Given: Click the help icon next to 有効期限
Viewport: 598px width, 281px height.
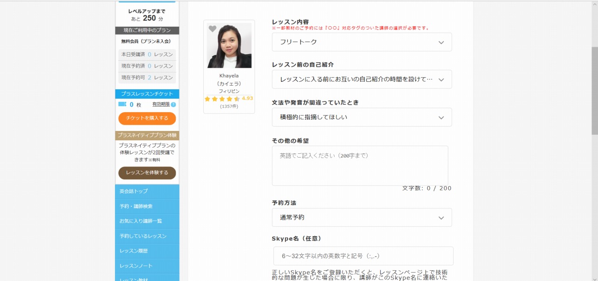Looking at the screenshot, I should [x=173, y=105].
